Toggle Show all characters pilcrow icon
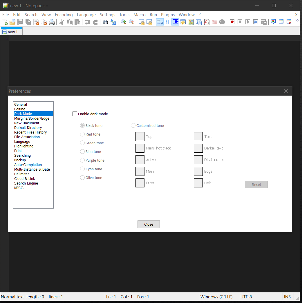The width and height of the screenshot is (302, 303). pos(167,22)
